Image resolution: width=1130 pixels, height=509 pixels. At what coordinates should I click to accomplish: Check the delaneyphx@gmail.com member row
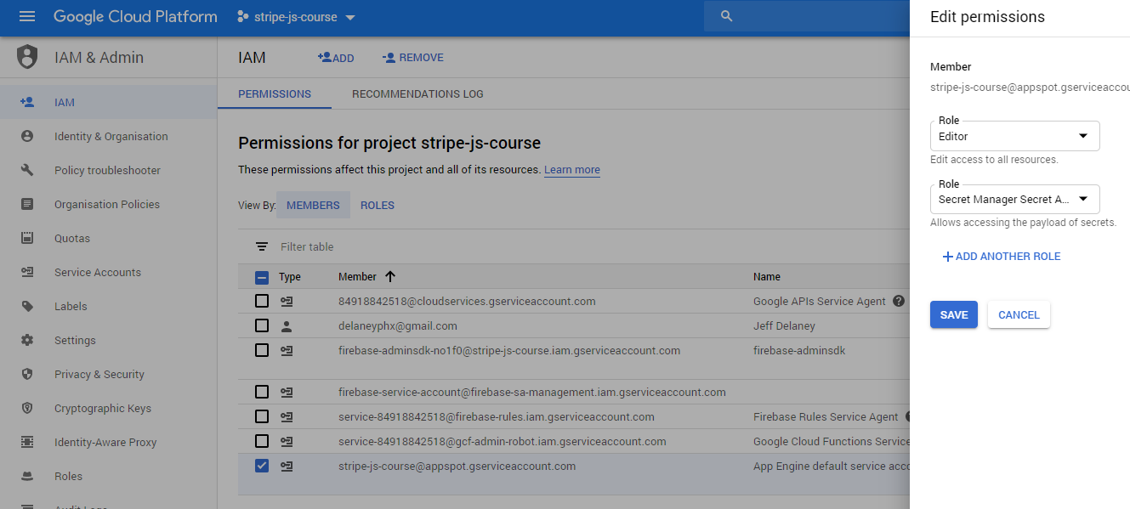click(x=261, y=325)
